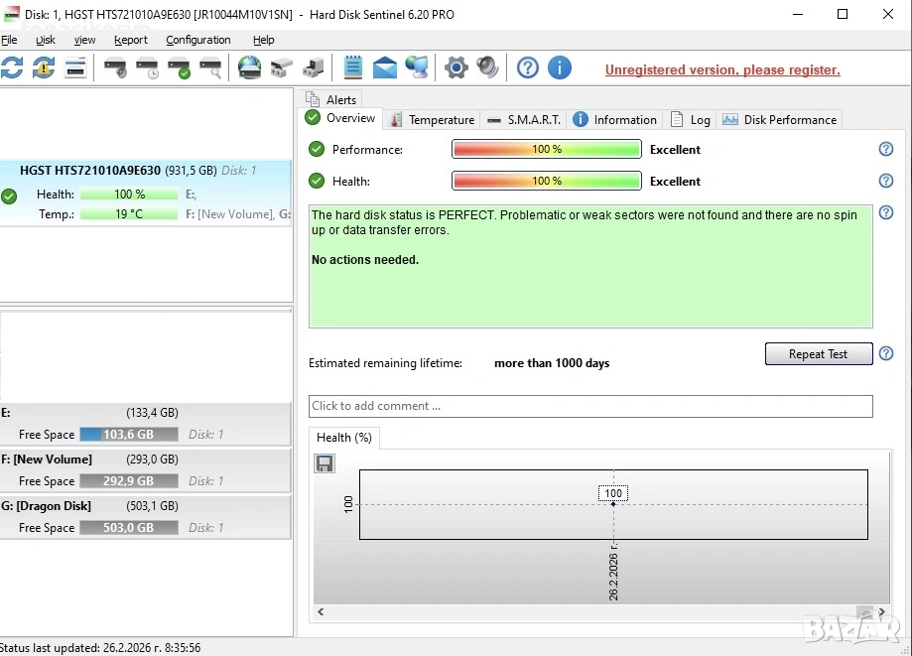Click the disk with green checkmark icon

[179, 67]
